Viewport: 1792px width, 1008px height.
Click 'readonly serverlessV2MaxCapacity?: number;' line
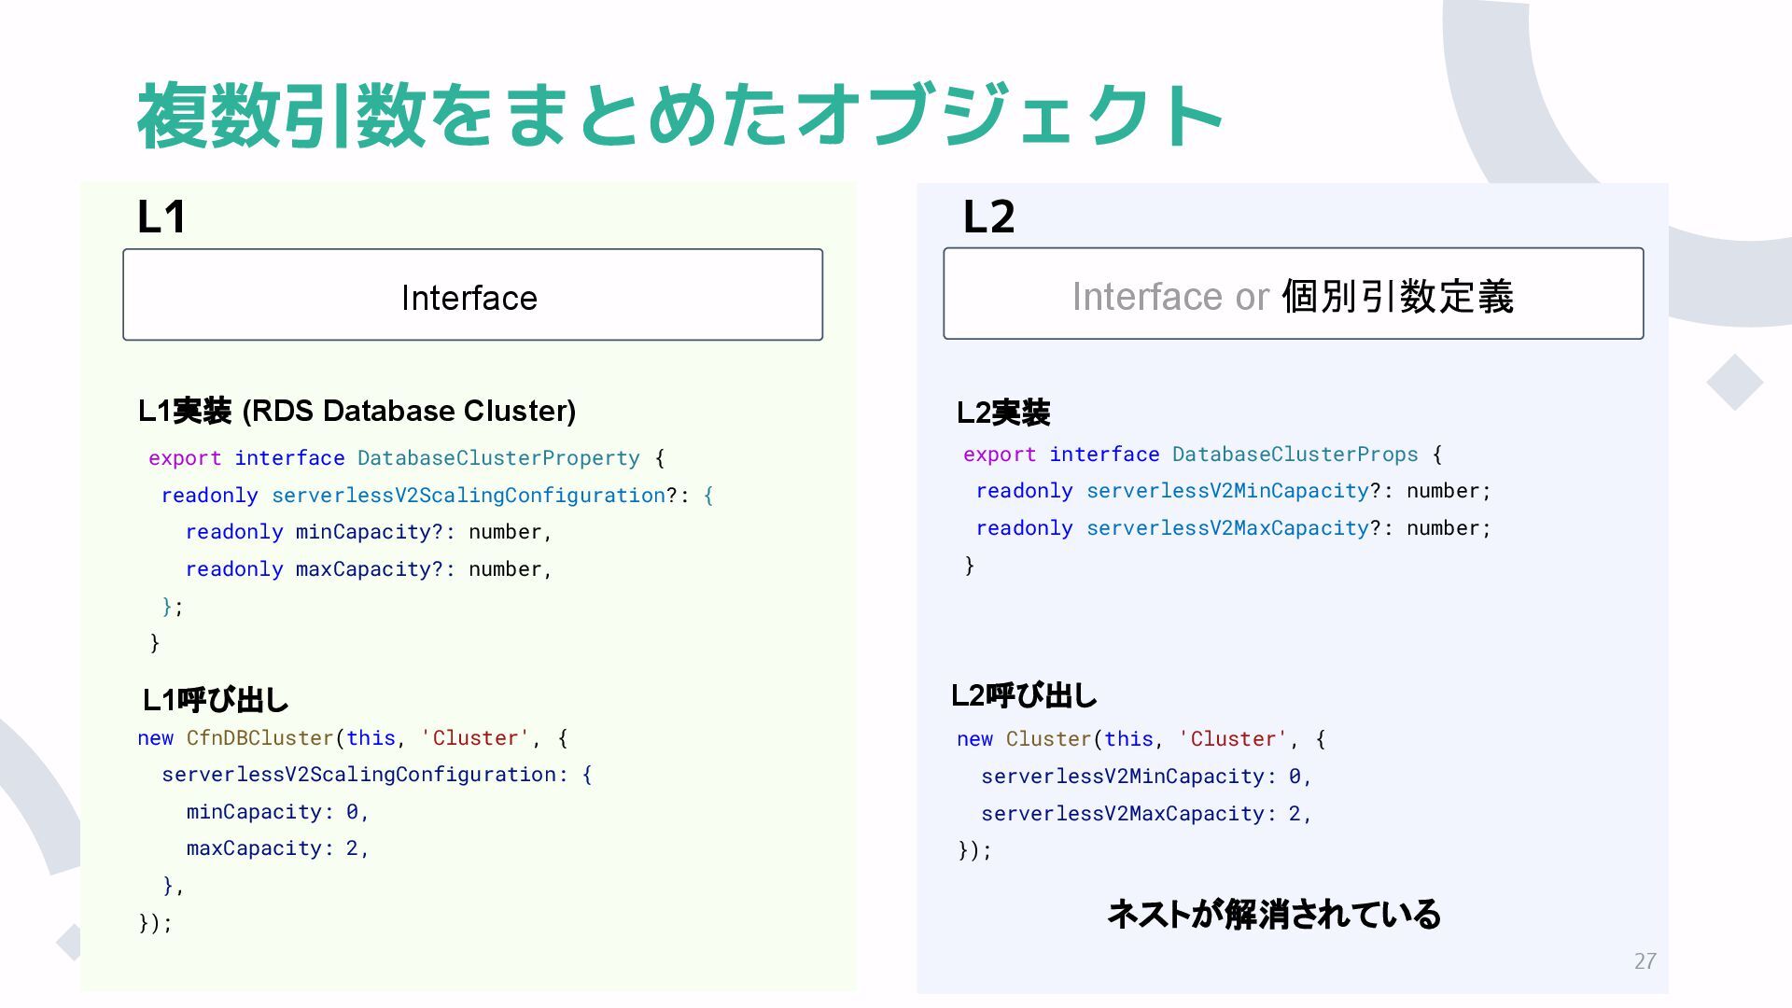1234,528
